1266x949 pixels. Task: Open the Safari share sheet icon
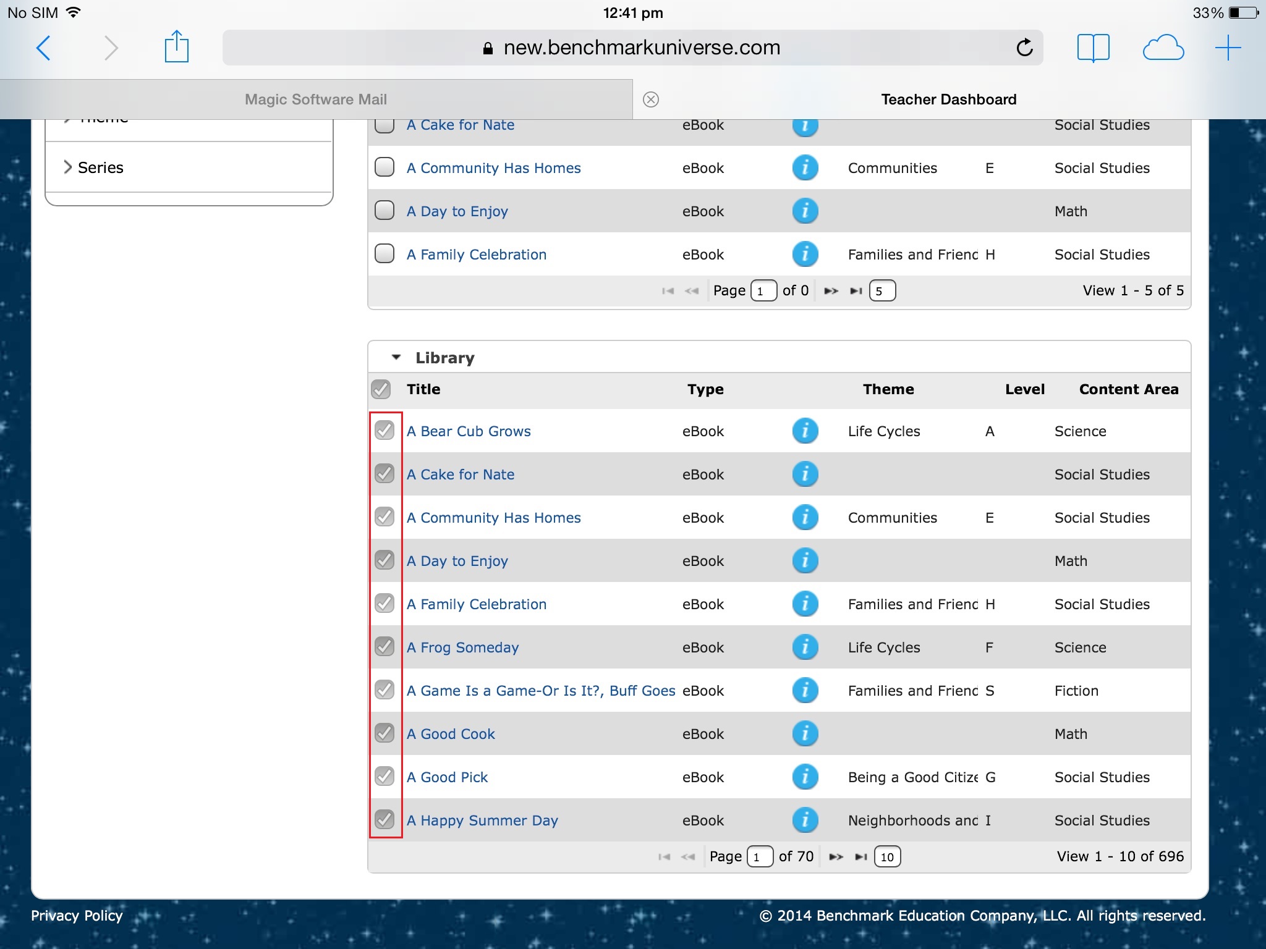tap(177, 46)
